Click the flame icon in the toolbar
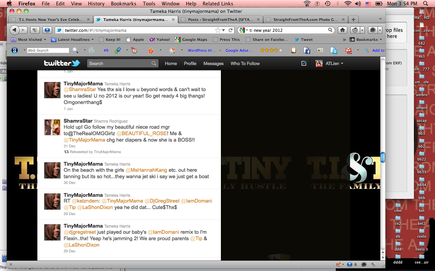Viewport: 435px width, 271px height. click(x=151, y=50)
